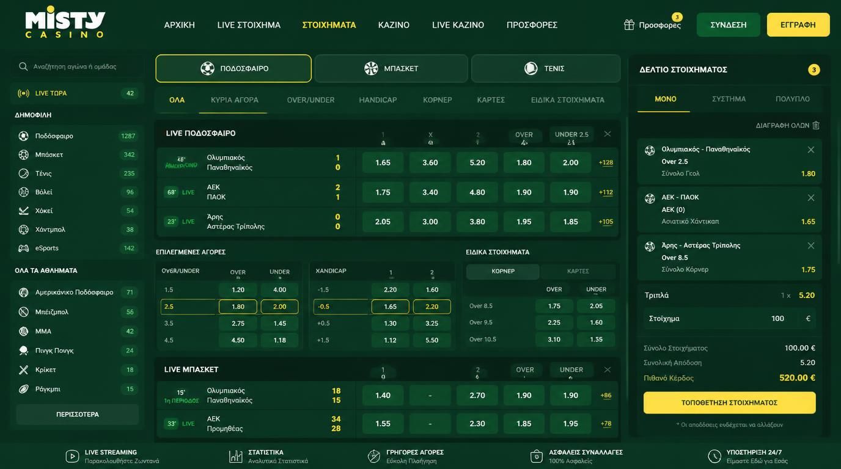Click the Ποδόσφαιρο ball icon in sidebar

(x=23, y=136)
